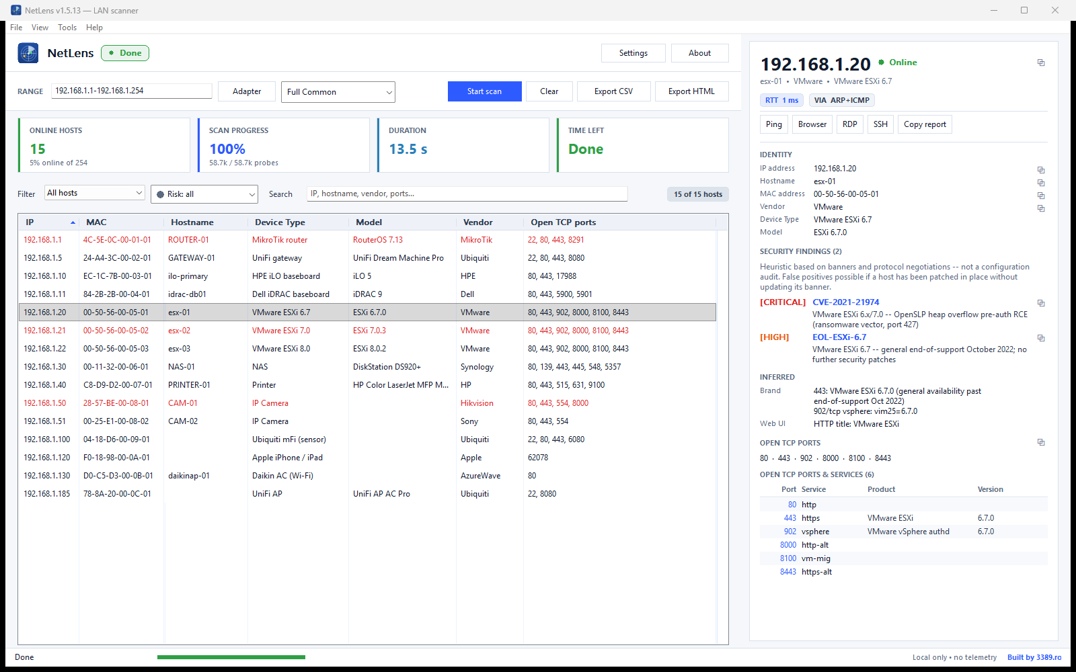Select the Apple iPhone / iPad row
This screenshot has height=672, width=1076.
click(367, 458)
